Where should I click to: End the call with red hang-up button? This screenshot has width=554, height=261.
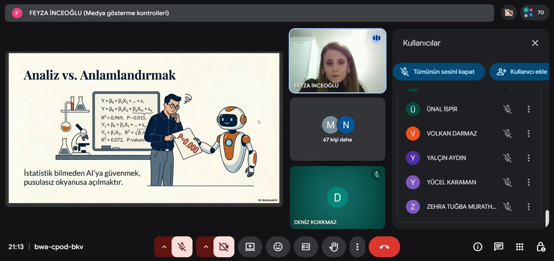(384, 247)
